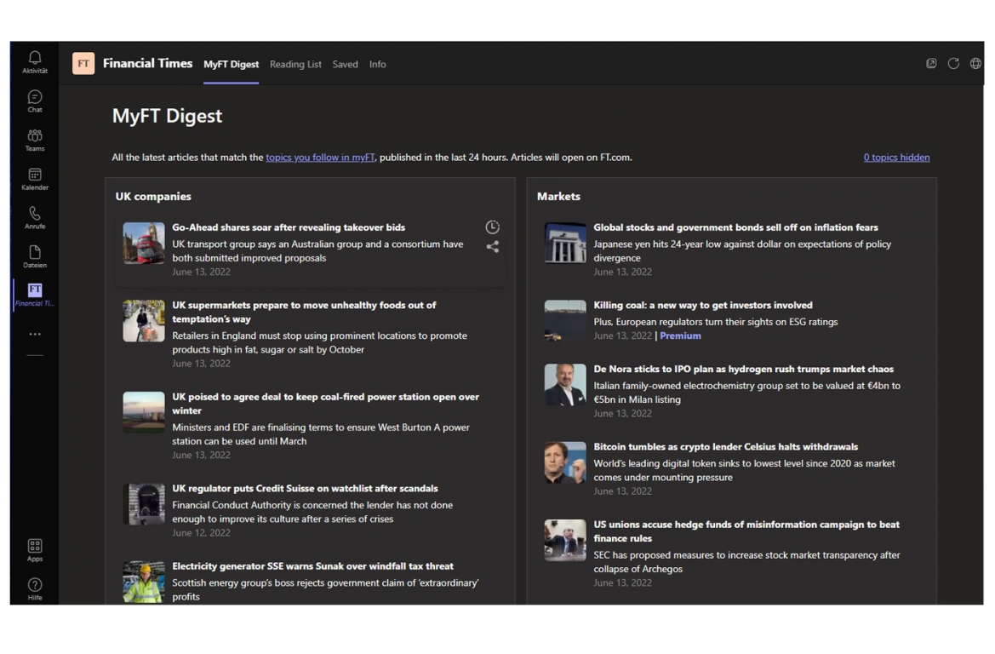Share the Go-Ahead article with share icon
The image size is (995, 654).
493,247
